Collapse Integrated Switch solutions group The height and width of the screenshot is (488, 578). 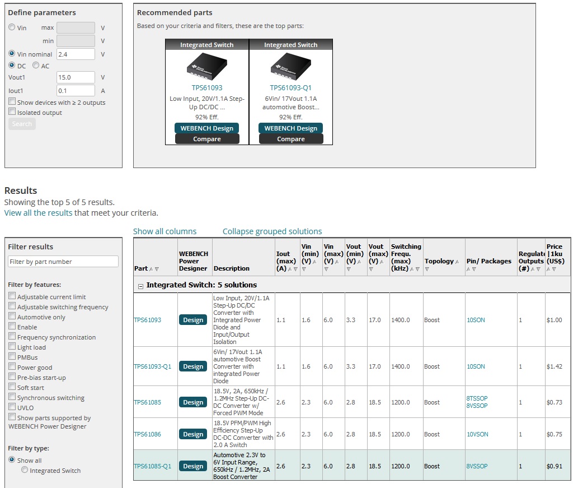(140, 286)
